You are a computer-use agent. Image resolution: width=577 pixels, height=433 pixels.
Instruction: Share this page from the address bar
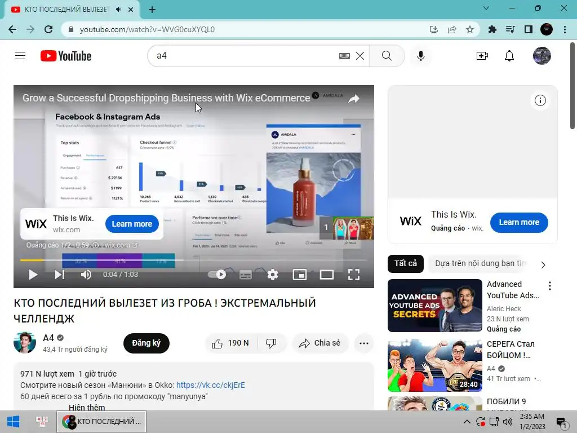point(452,29)
